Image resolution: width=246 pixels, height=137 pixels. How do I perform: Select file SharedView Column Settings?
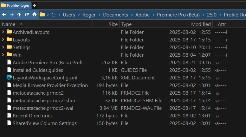(x=45, y=123)
